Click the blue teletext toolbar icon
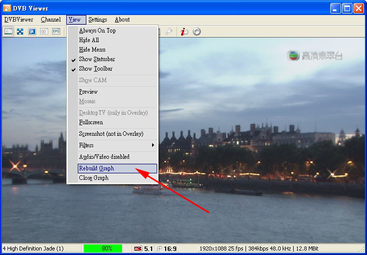This screenshot has height=255, width=367. [32, 32]
